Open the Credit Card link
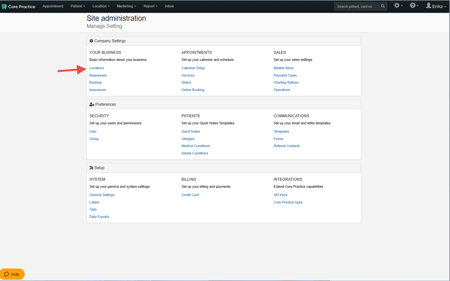Image resolution: width=450 pixels, height=281 pixels. (190, 195)
